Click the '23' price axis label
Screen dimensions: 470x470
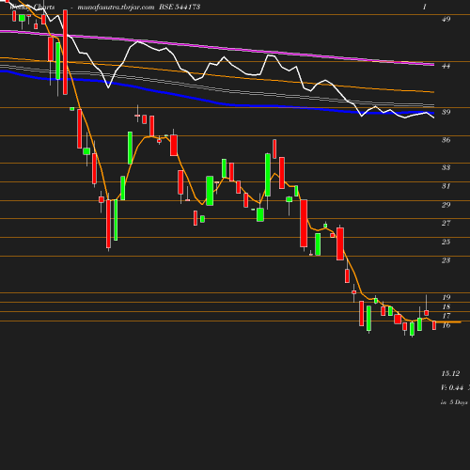point(446,260)
